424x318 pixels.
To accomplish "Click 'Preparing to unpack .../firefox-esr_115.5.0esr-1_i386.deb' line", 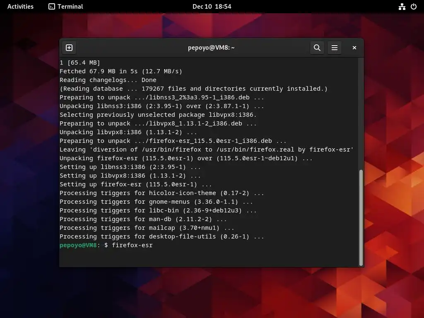I will coord(173,141).
